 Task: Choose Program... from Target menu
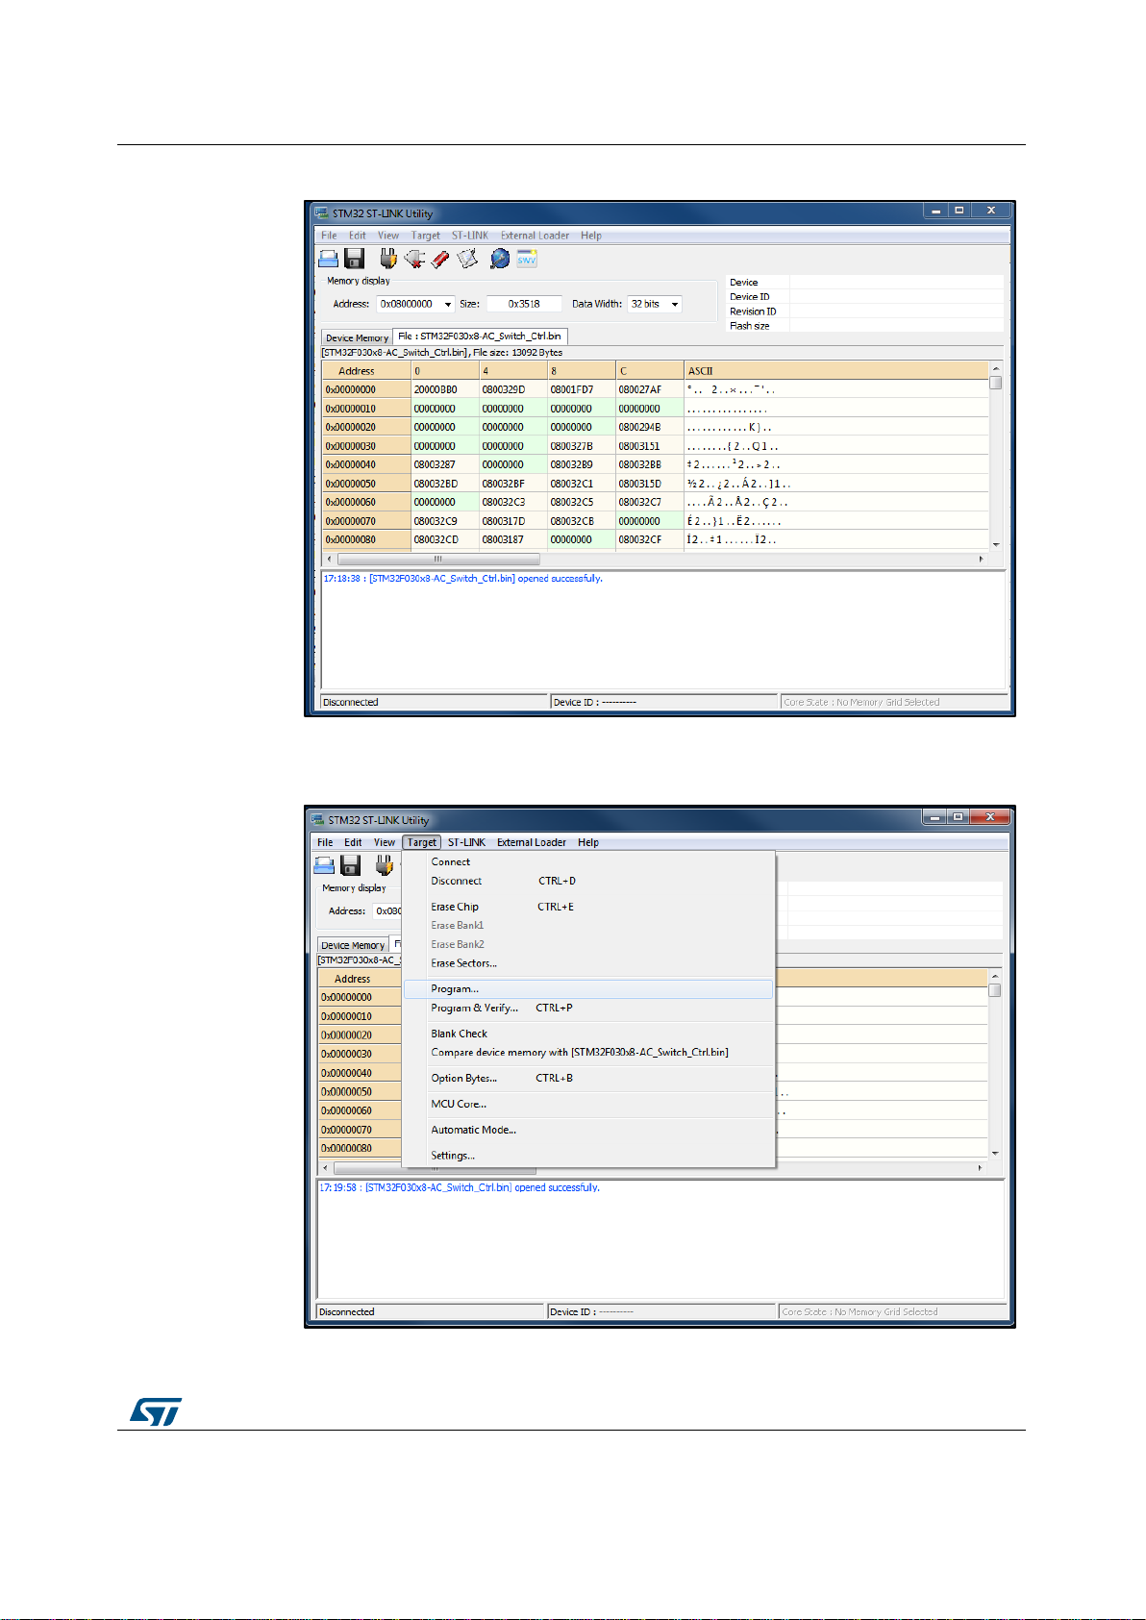pos(588,989)
